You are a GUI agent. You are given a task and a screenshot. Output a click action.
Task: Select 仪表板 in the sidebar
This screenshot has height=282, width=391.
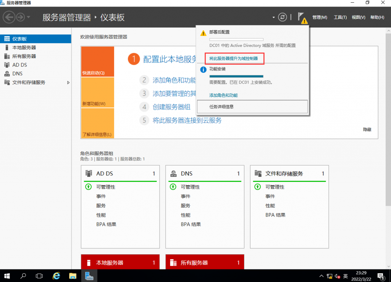36,39
